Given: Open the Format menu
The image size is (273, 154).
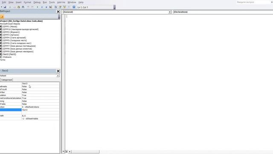Looking at the screenshot, I should 27,2.
